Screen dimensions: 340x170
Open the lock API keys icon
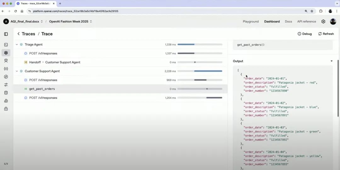point(6,109)
